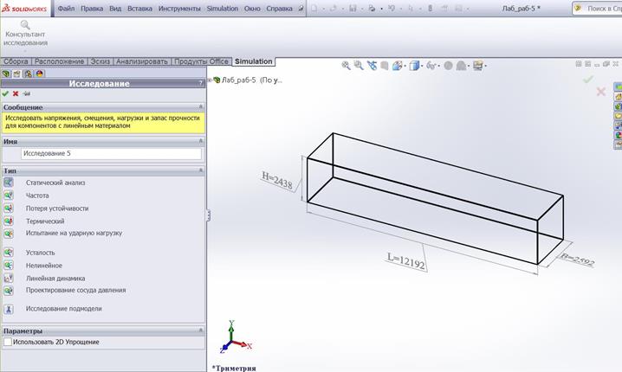
Task: Switch to the Анализировать tab
Action: coord(142,61)
